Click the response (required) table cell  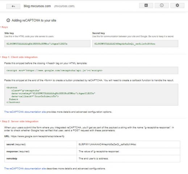coord(41,152)
